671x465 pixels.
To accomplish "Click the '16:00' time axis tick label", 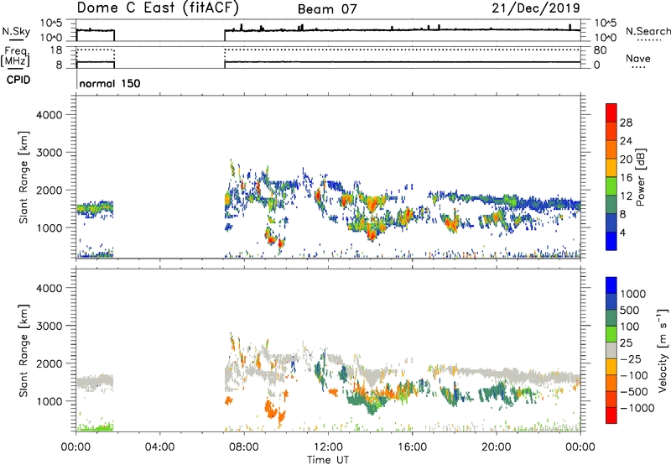I will (x=412, y=447).
